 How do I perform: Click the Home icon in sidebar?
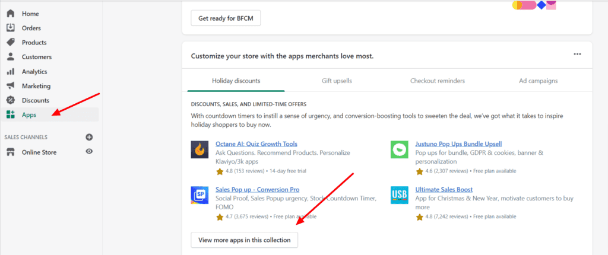pos(11,14)
